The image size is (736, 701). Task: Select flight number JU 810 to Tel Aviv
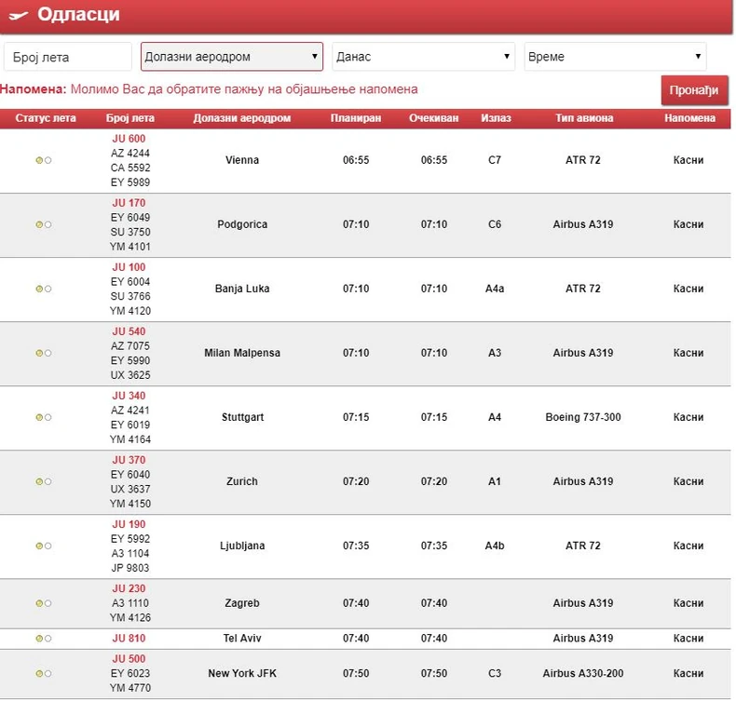[129, 639]
